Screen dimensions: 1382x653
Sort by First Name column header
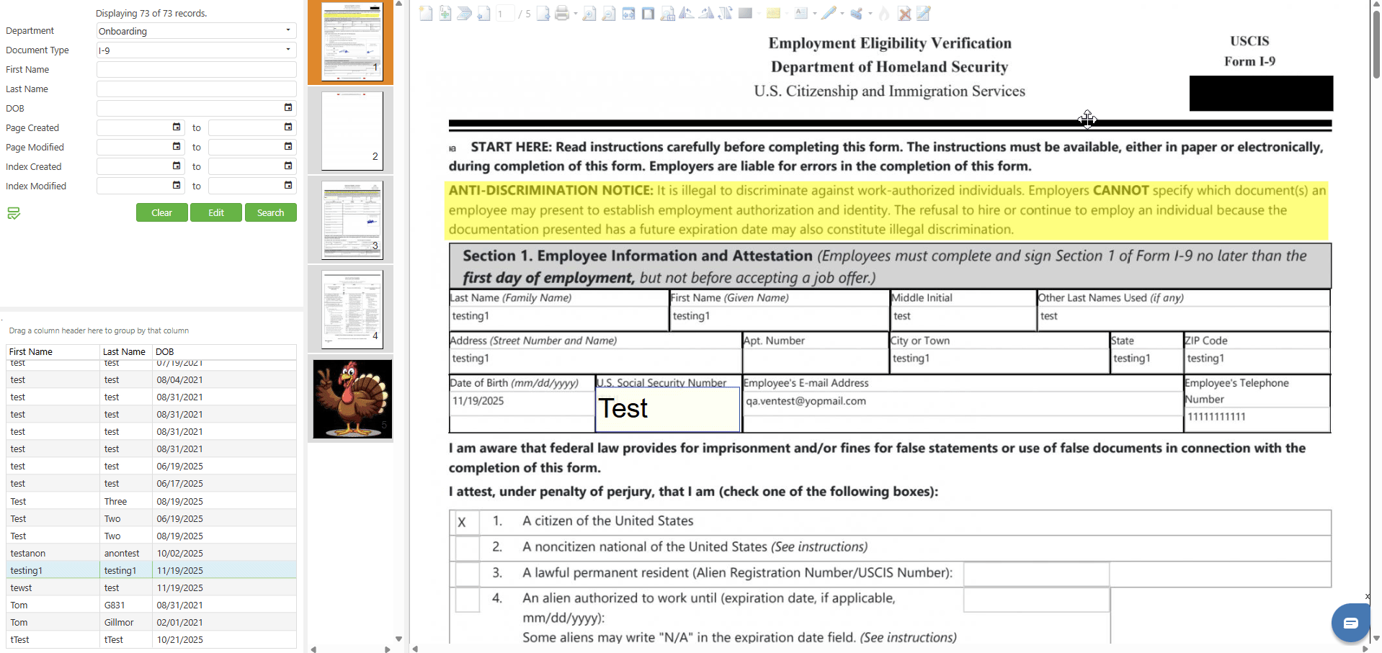[53, 351]
